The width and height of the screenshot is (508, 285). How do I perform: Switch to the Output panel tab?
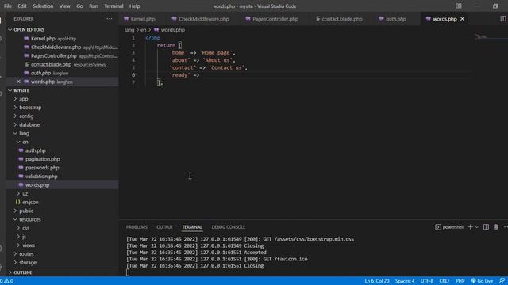164,227
